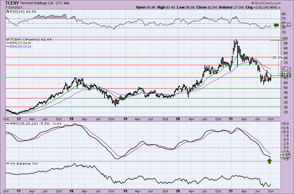Click the Volume 27.0M value
294x194 pixels.
point(231,7)
